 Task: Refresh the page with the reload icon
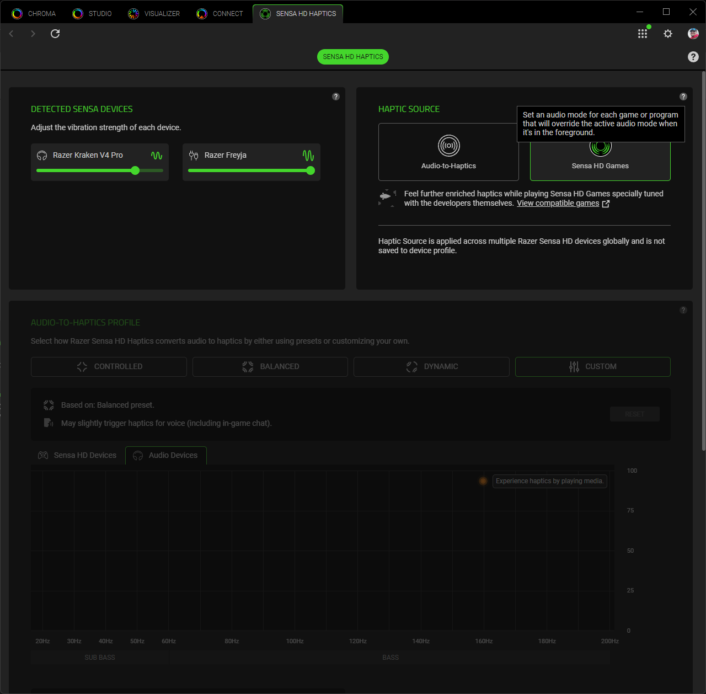pyautogui.click(x=55, y=34)
